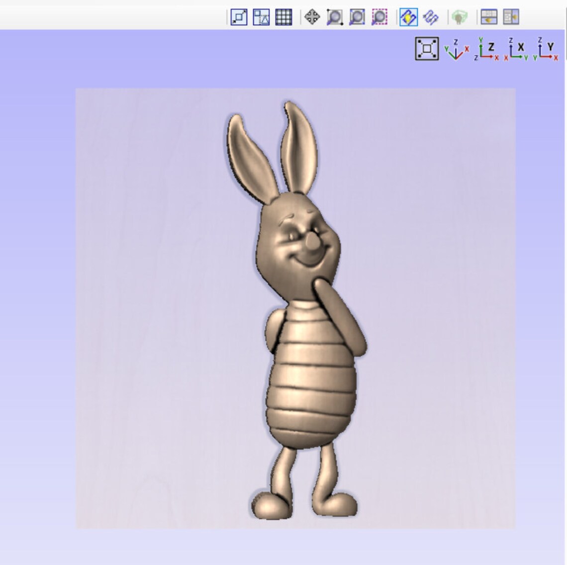View the model along the Z axis
The height and width of the screenshot is (565, 567).
485,50
